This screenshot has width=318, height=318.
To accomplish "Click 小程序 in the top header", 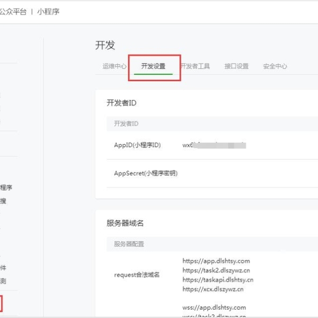I will tap(48, 11).
